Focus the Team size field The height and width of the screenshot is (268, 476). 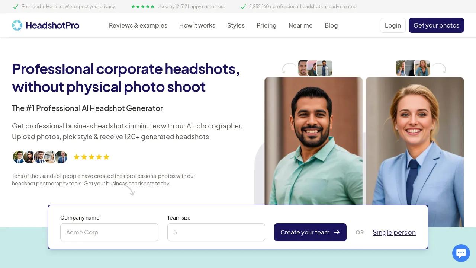click(216, 232)
